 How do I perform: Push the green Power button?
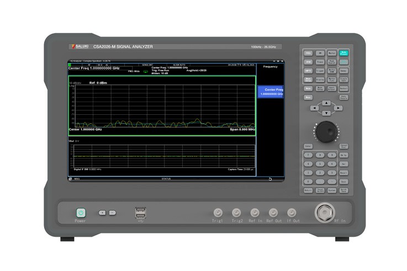point(81,213)
